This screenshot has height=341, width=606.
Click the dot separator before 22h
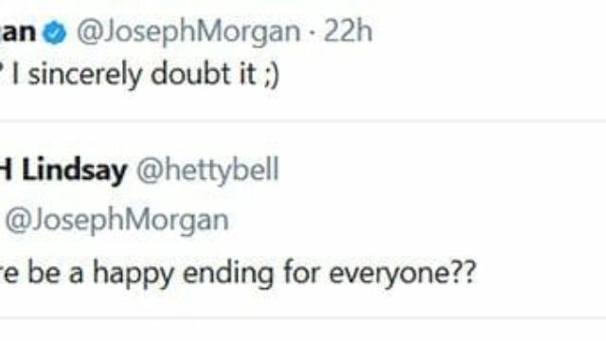point(312,33)
